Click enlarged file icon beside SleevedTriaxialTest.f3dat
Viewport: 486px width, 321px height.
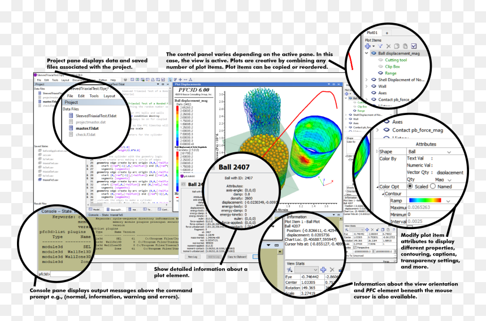pyautogui.click(x=71, y=116)
